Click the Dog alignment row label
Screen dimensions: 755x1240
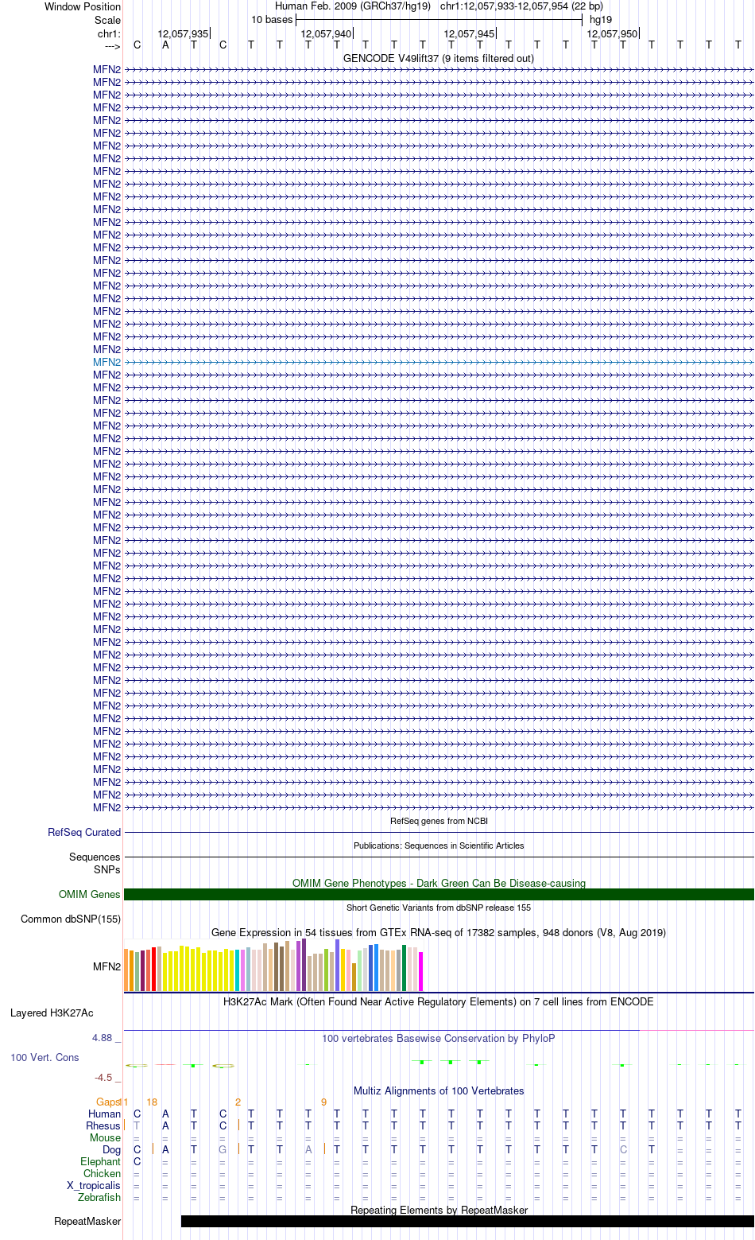[x=111, y=1149]
